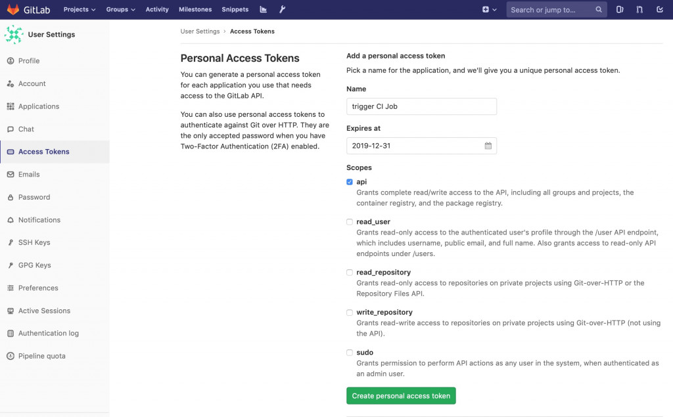The image size is (673, 417).
Task: Open the to-do list checkmark icon
Action: [660, 10]
